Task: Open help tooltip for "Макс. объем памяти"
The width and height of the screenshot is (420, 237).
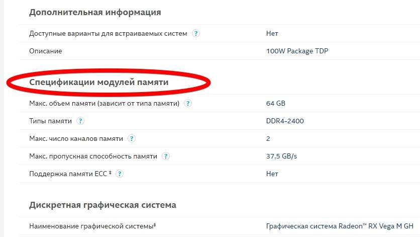Action: [x=188, y=104]
